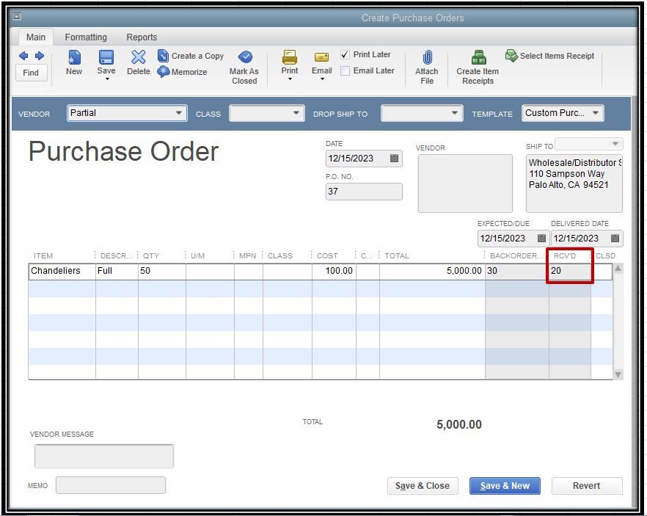This screenshot has width=647, height=516.
Task: Click the Email envelope icon
Action: point(321,57)
